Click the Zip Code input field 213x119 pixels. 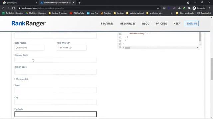click(56, 114)
